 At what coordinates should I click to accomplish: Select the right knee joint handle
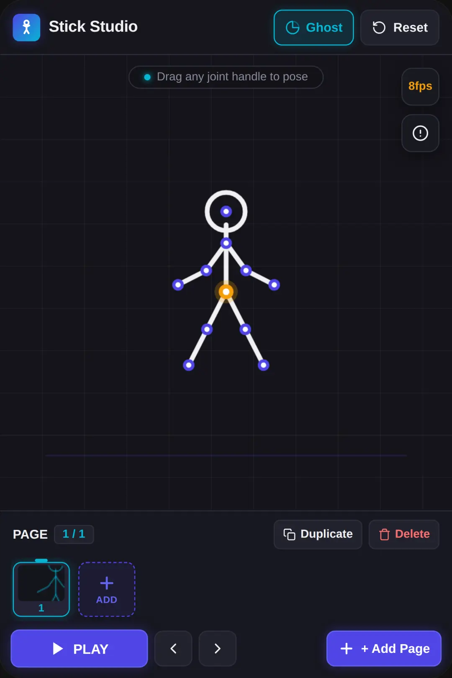(245, 329)
